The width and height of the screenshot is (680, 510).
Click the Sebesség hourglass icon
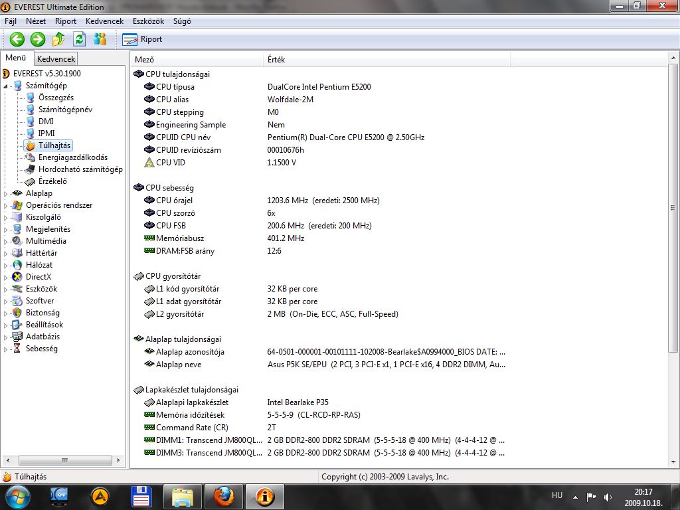point(17,348)
